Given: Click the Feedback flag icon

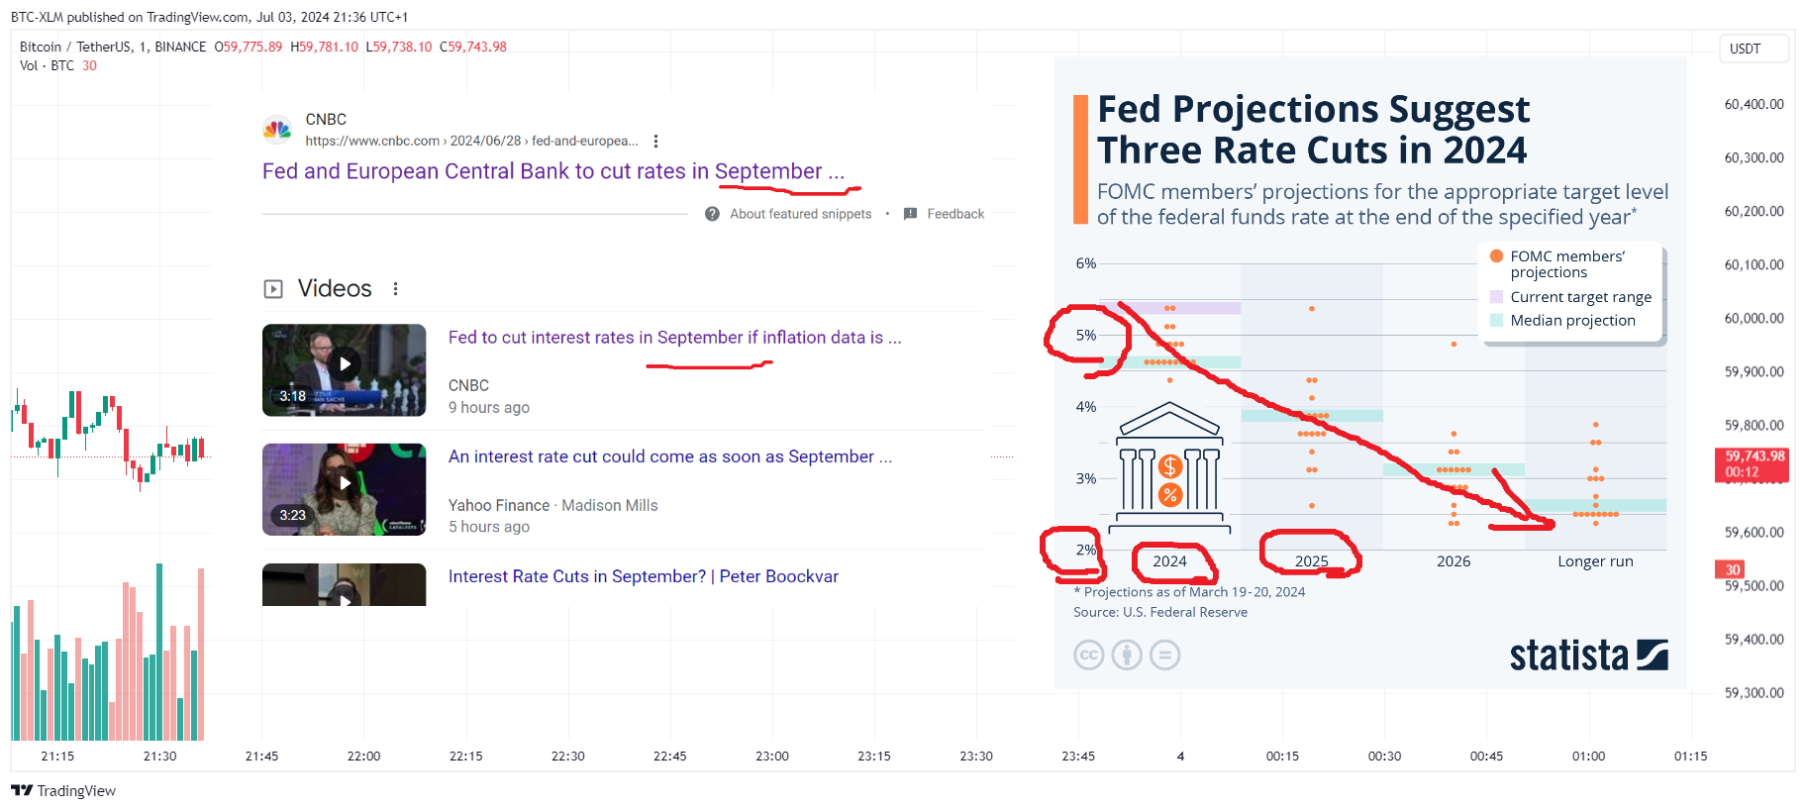Looking at the screenshot, I should tap(910, 214).
